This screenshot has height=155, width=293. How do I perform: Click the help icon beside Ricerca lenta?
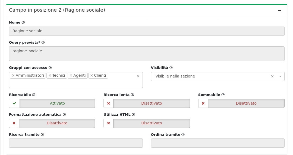tap(132, 95)
